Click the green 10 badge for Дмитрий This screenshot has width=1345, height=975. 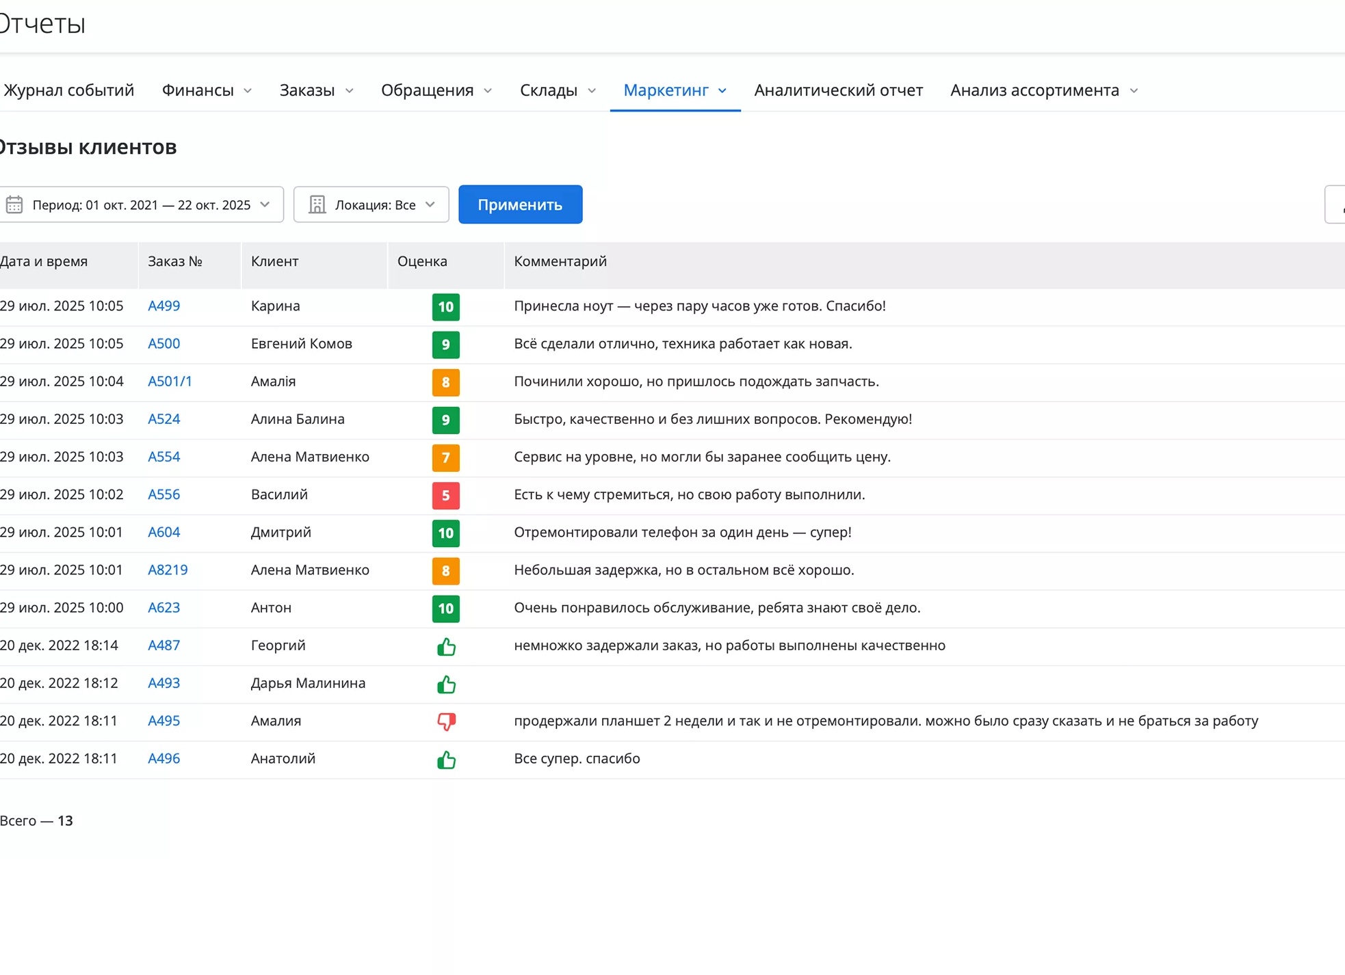point(445,533)
